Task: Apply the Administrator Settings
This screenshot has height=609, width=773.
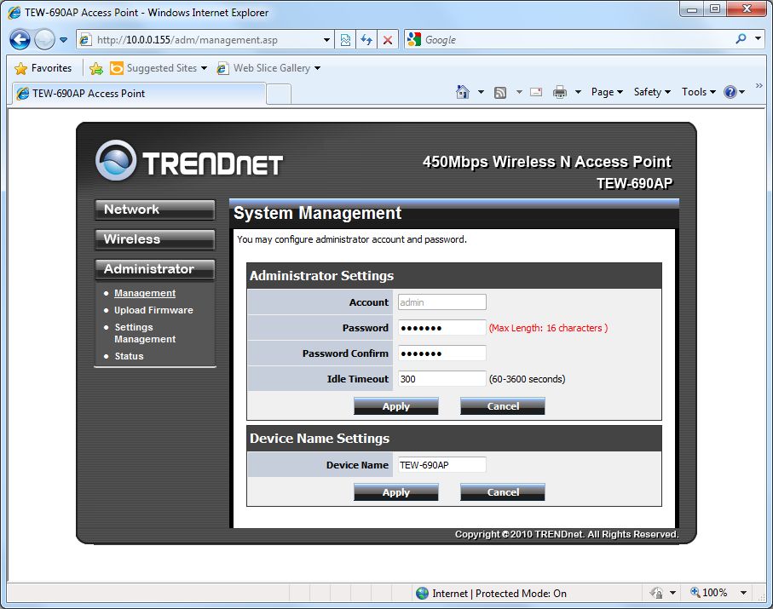Action: 395,406
